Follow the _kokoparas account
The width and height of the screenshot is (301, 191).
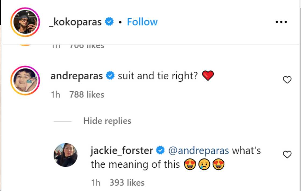[x=142, y=22]
